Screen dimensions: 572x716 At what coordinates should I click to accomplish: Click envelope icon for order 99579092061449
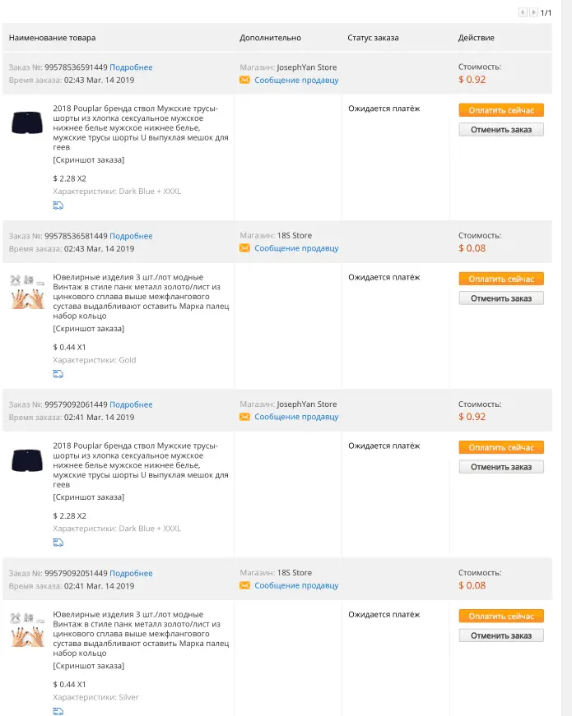pos(244,417)
